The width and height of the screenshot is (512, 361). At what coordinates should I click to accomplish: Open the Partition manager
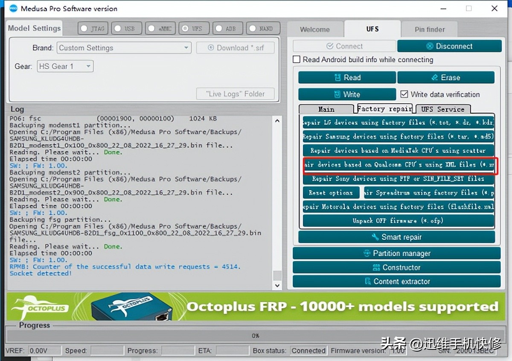pyautogui.click(x=397, y=253)
